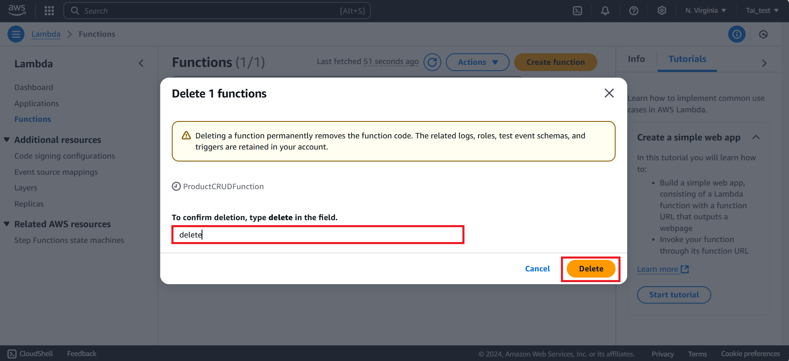Collapse Additional resources section
789x361 pixels.
(x=7, y=140)
